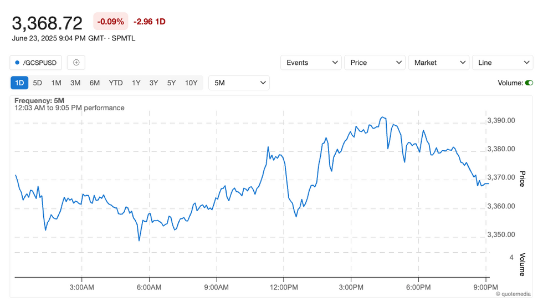543x301 pixels.
Task: Switch to the 5Y range
Action: point(171,83)
